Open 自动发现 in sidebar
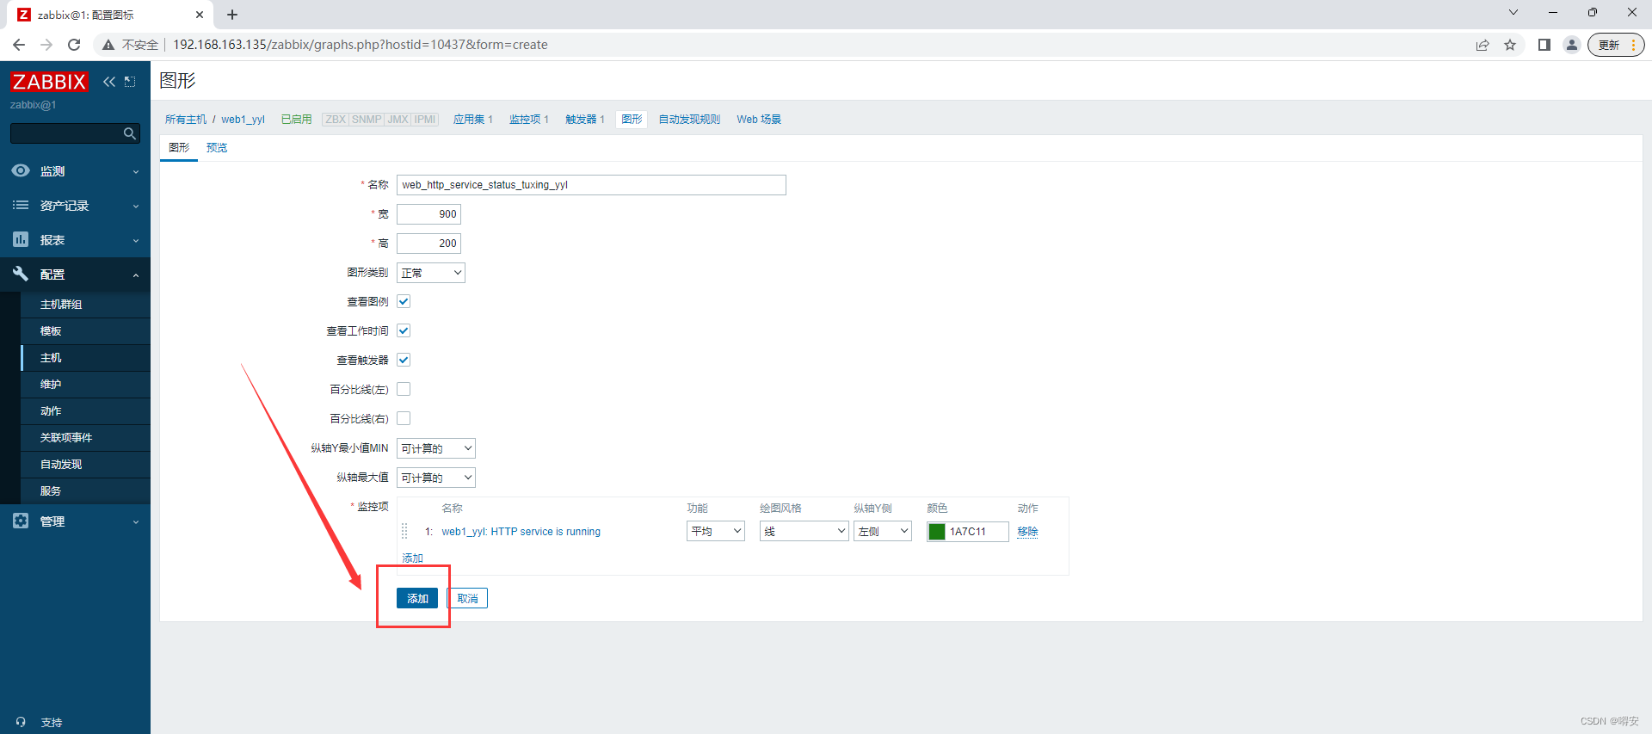1652x734 pixels. click(61, 465)
